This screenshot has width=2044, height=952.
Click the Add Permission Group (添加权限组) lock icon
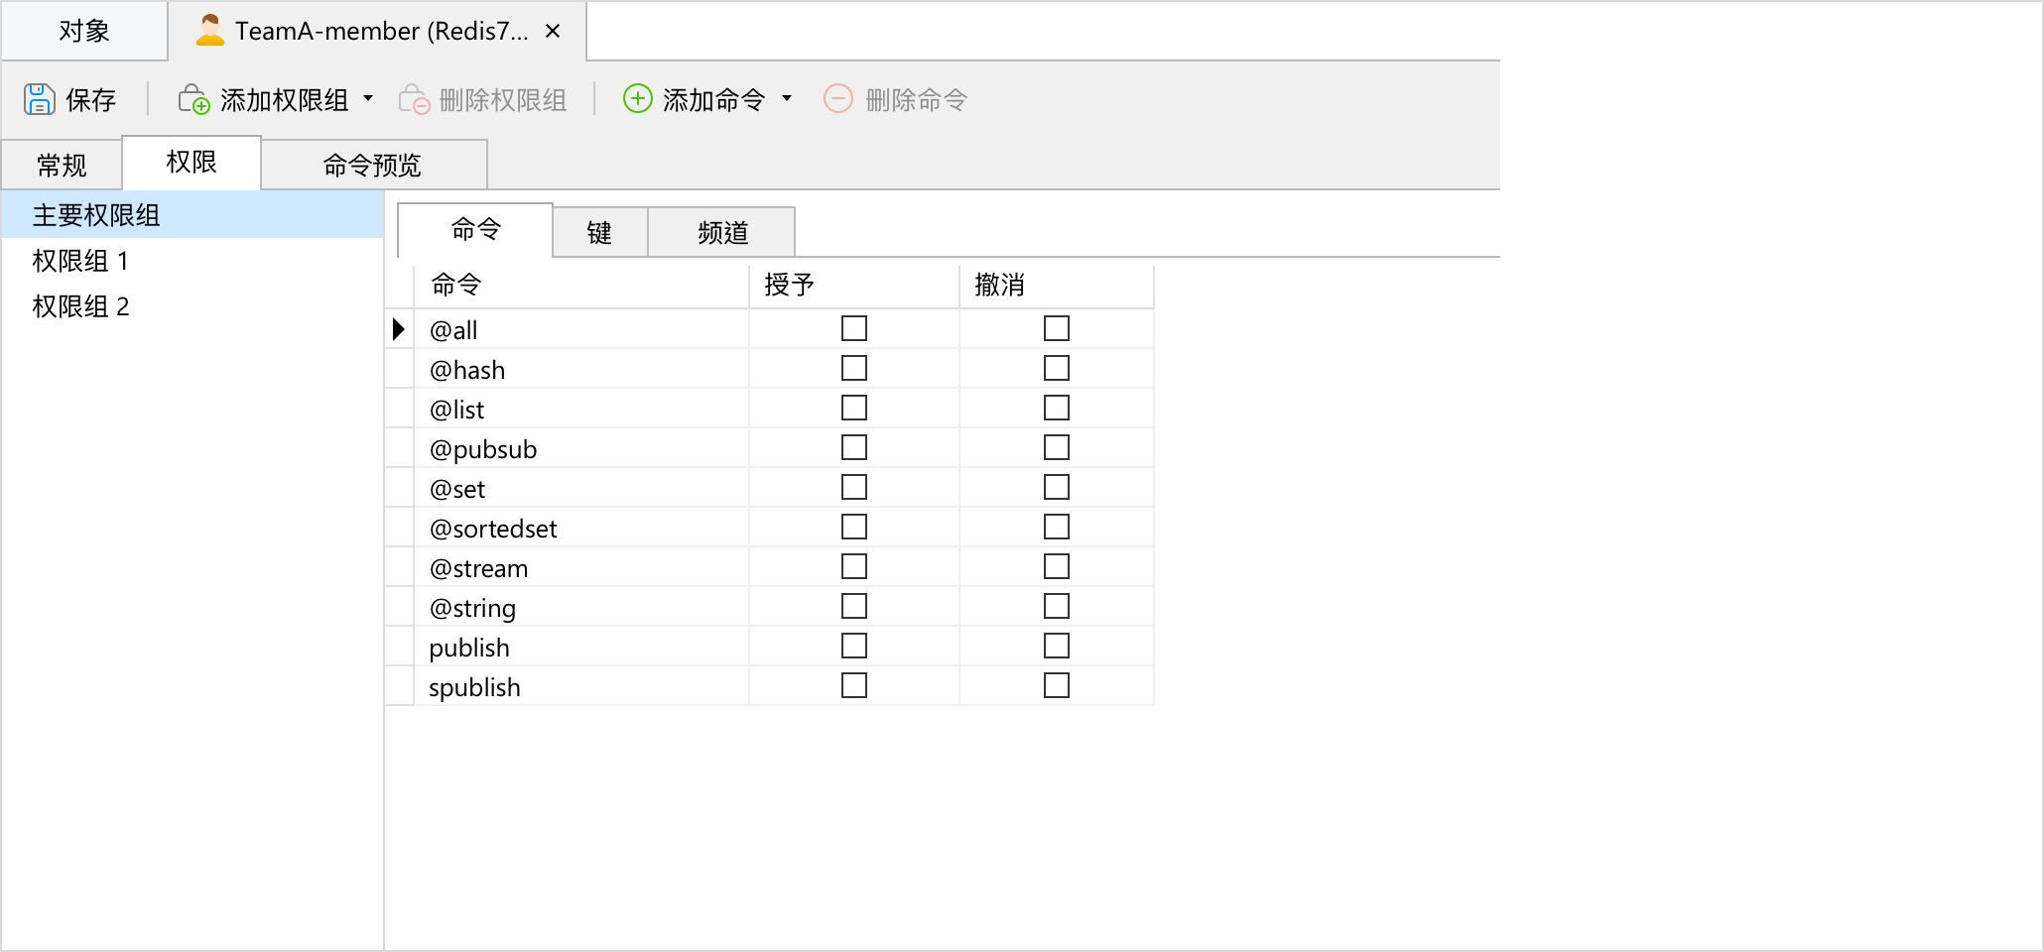click(x=193, y=99)
